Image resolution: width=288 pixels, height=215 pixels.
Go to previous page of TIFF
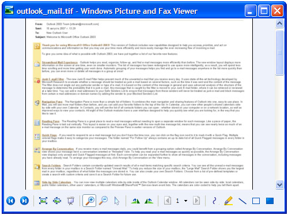click(x=168, y=201)
